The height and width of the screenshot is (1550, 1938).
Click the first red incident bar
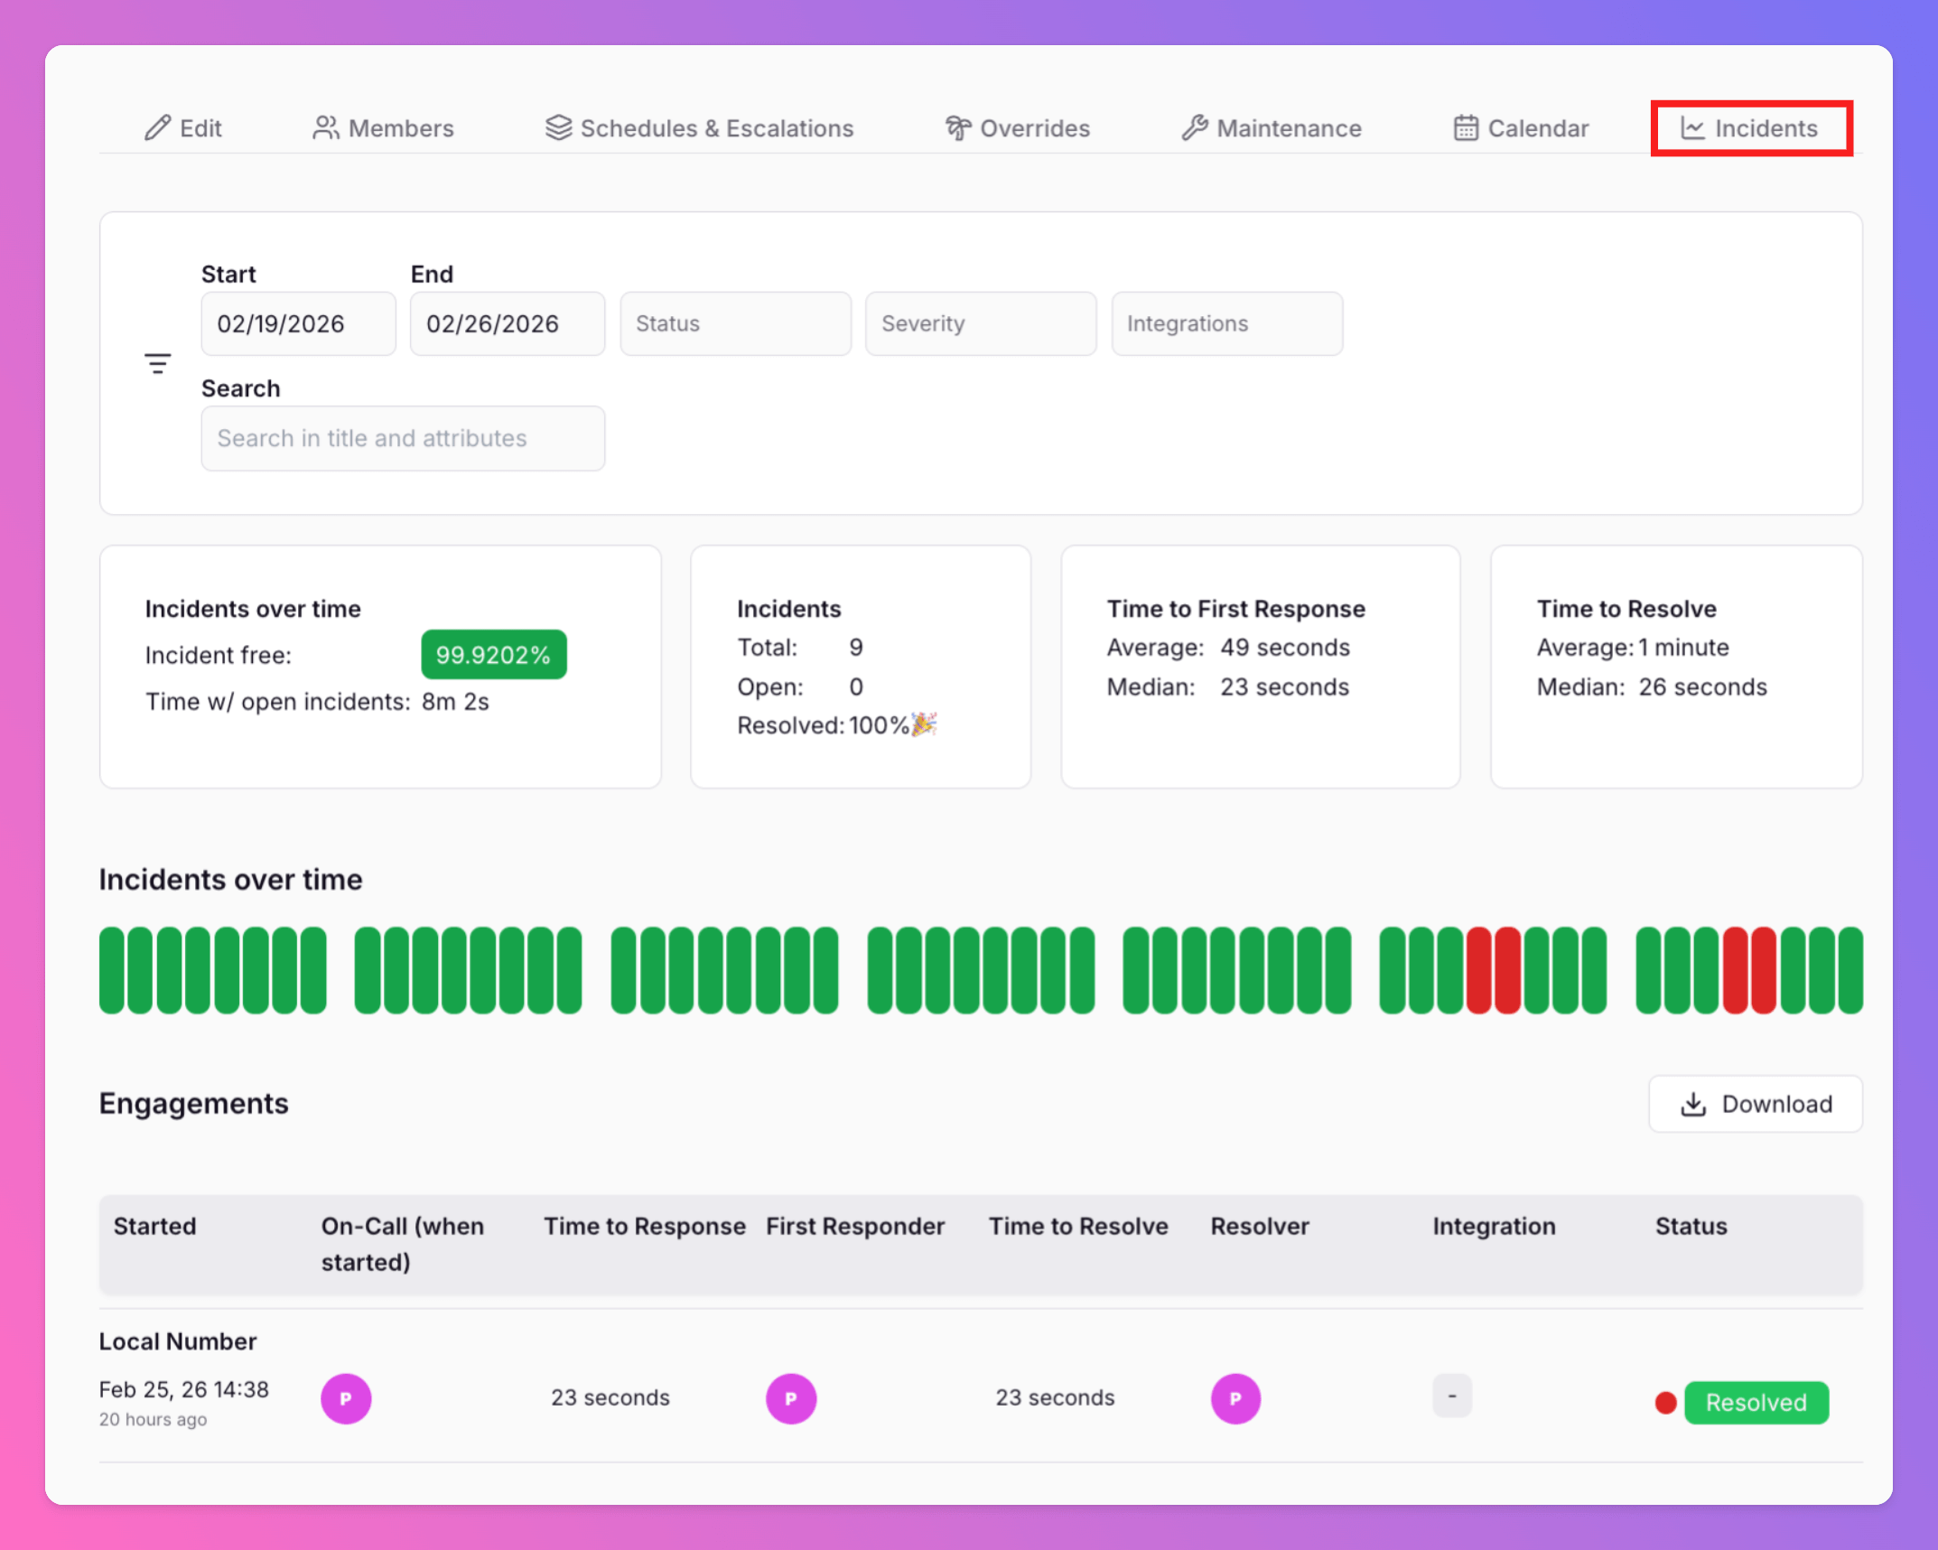pos(1478,969)
